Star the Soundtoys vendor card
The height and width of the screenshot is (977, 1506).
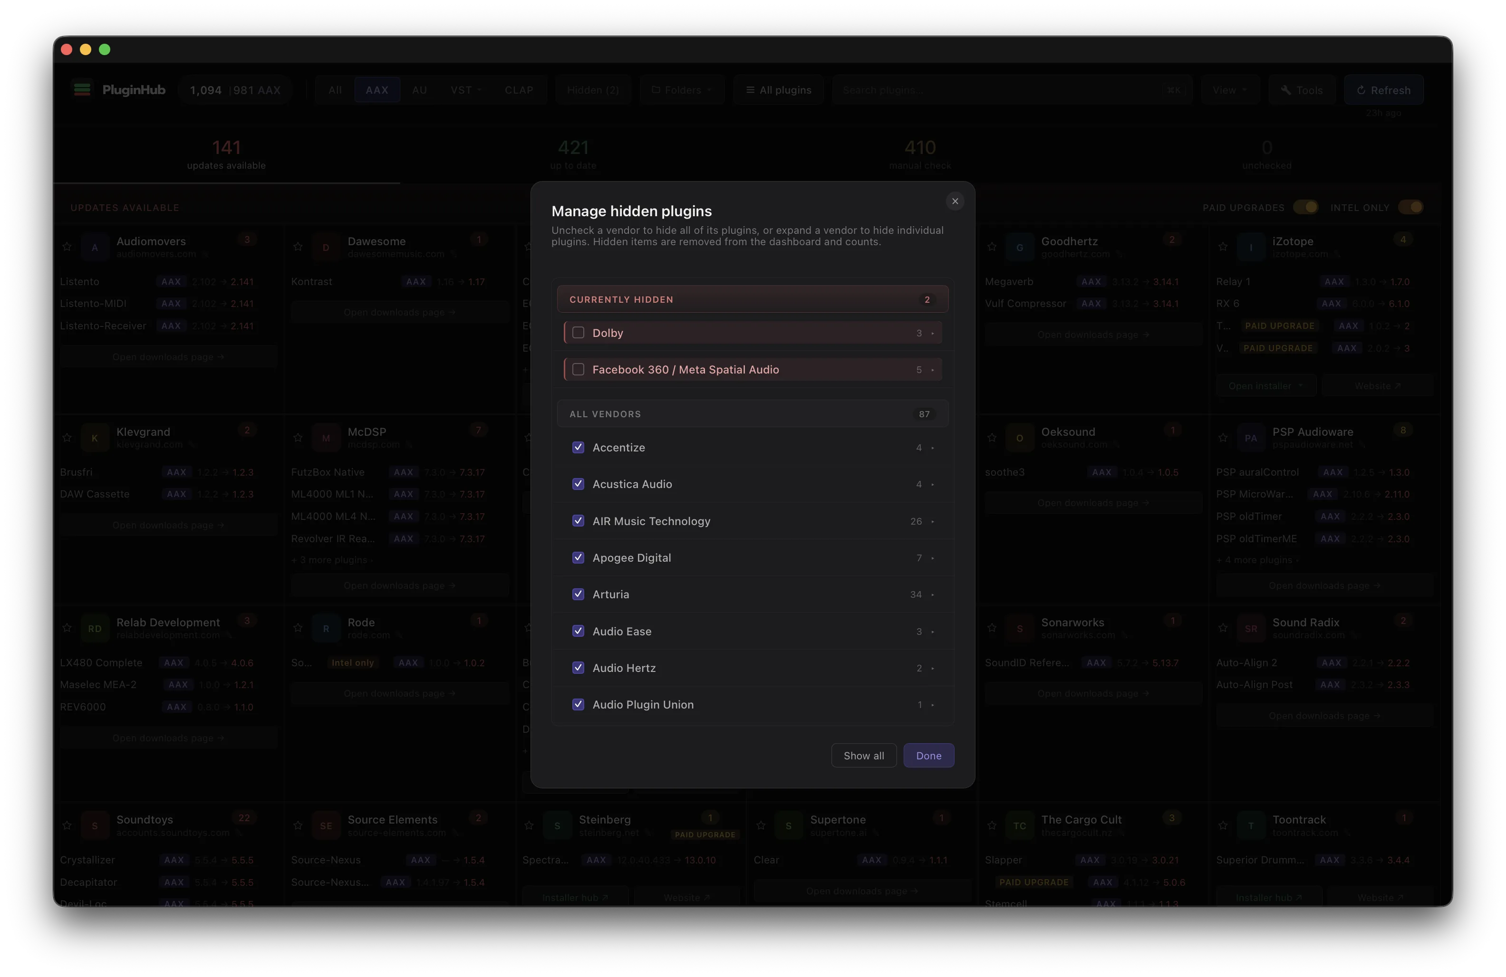coord(67,825)
